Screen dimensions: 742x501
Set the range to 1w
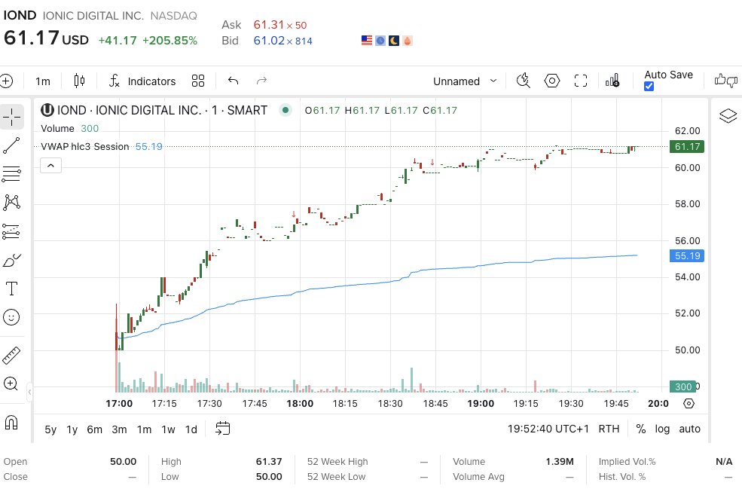coord(169,429)
